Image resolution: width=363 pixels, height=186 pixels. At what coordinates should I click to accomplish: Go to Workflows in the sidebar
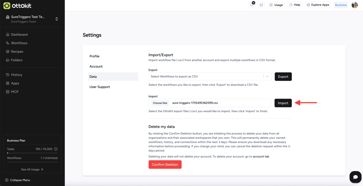[19, 43]
